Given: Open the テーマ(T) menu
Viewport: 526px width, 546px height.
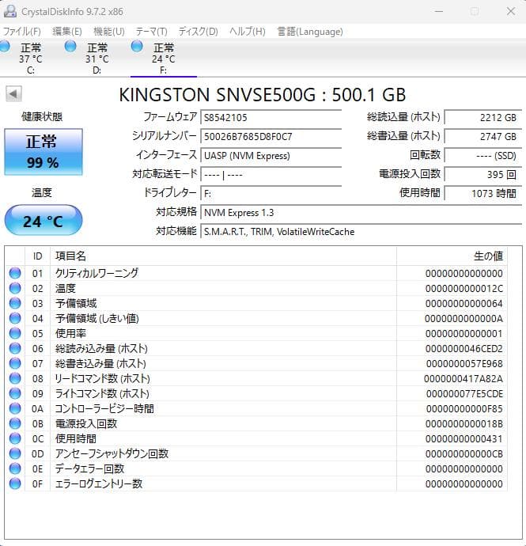Looking at the screenshot, I should coord(151,32).
